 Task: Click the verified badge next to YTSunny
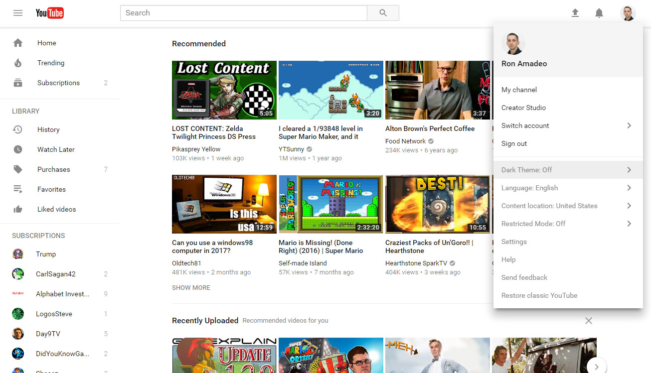pos(310,149)
